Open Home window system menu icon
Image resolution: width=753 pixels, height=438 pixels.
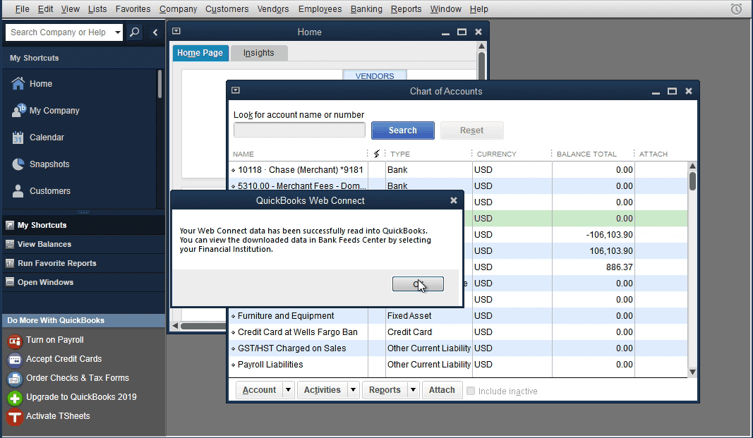(176, 31)
